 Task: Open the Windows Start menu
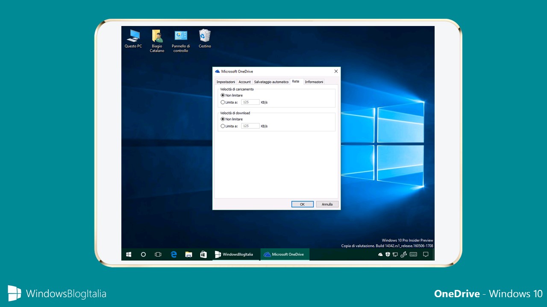click(x=129, y=255)
